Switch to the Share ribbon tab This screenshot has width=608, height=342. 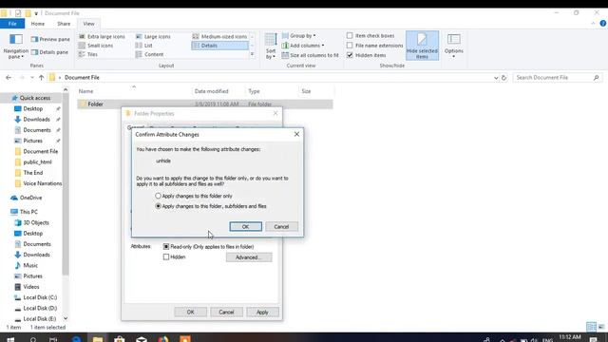click(x=64, y=24)
